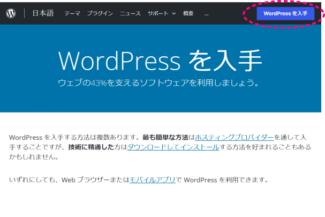The image size is (325, 217).
Task: Open the テーマ menu item
Action: click(x=72, y=13)
